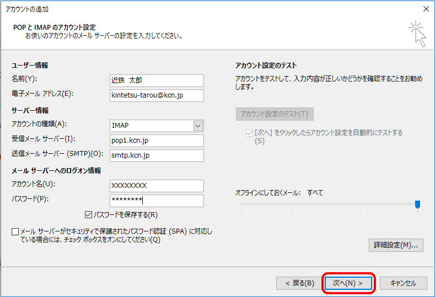Open the アカウントの種類 IMAP dropdown arrow

198,126
